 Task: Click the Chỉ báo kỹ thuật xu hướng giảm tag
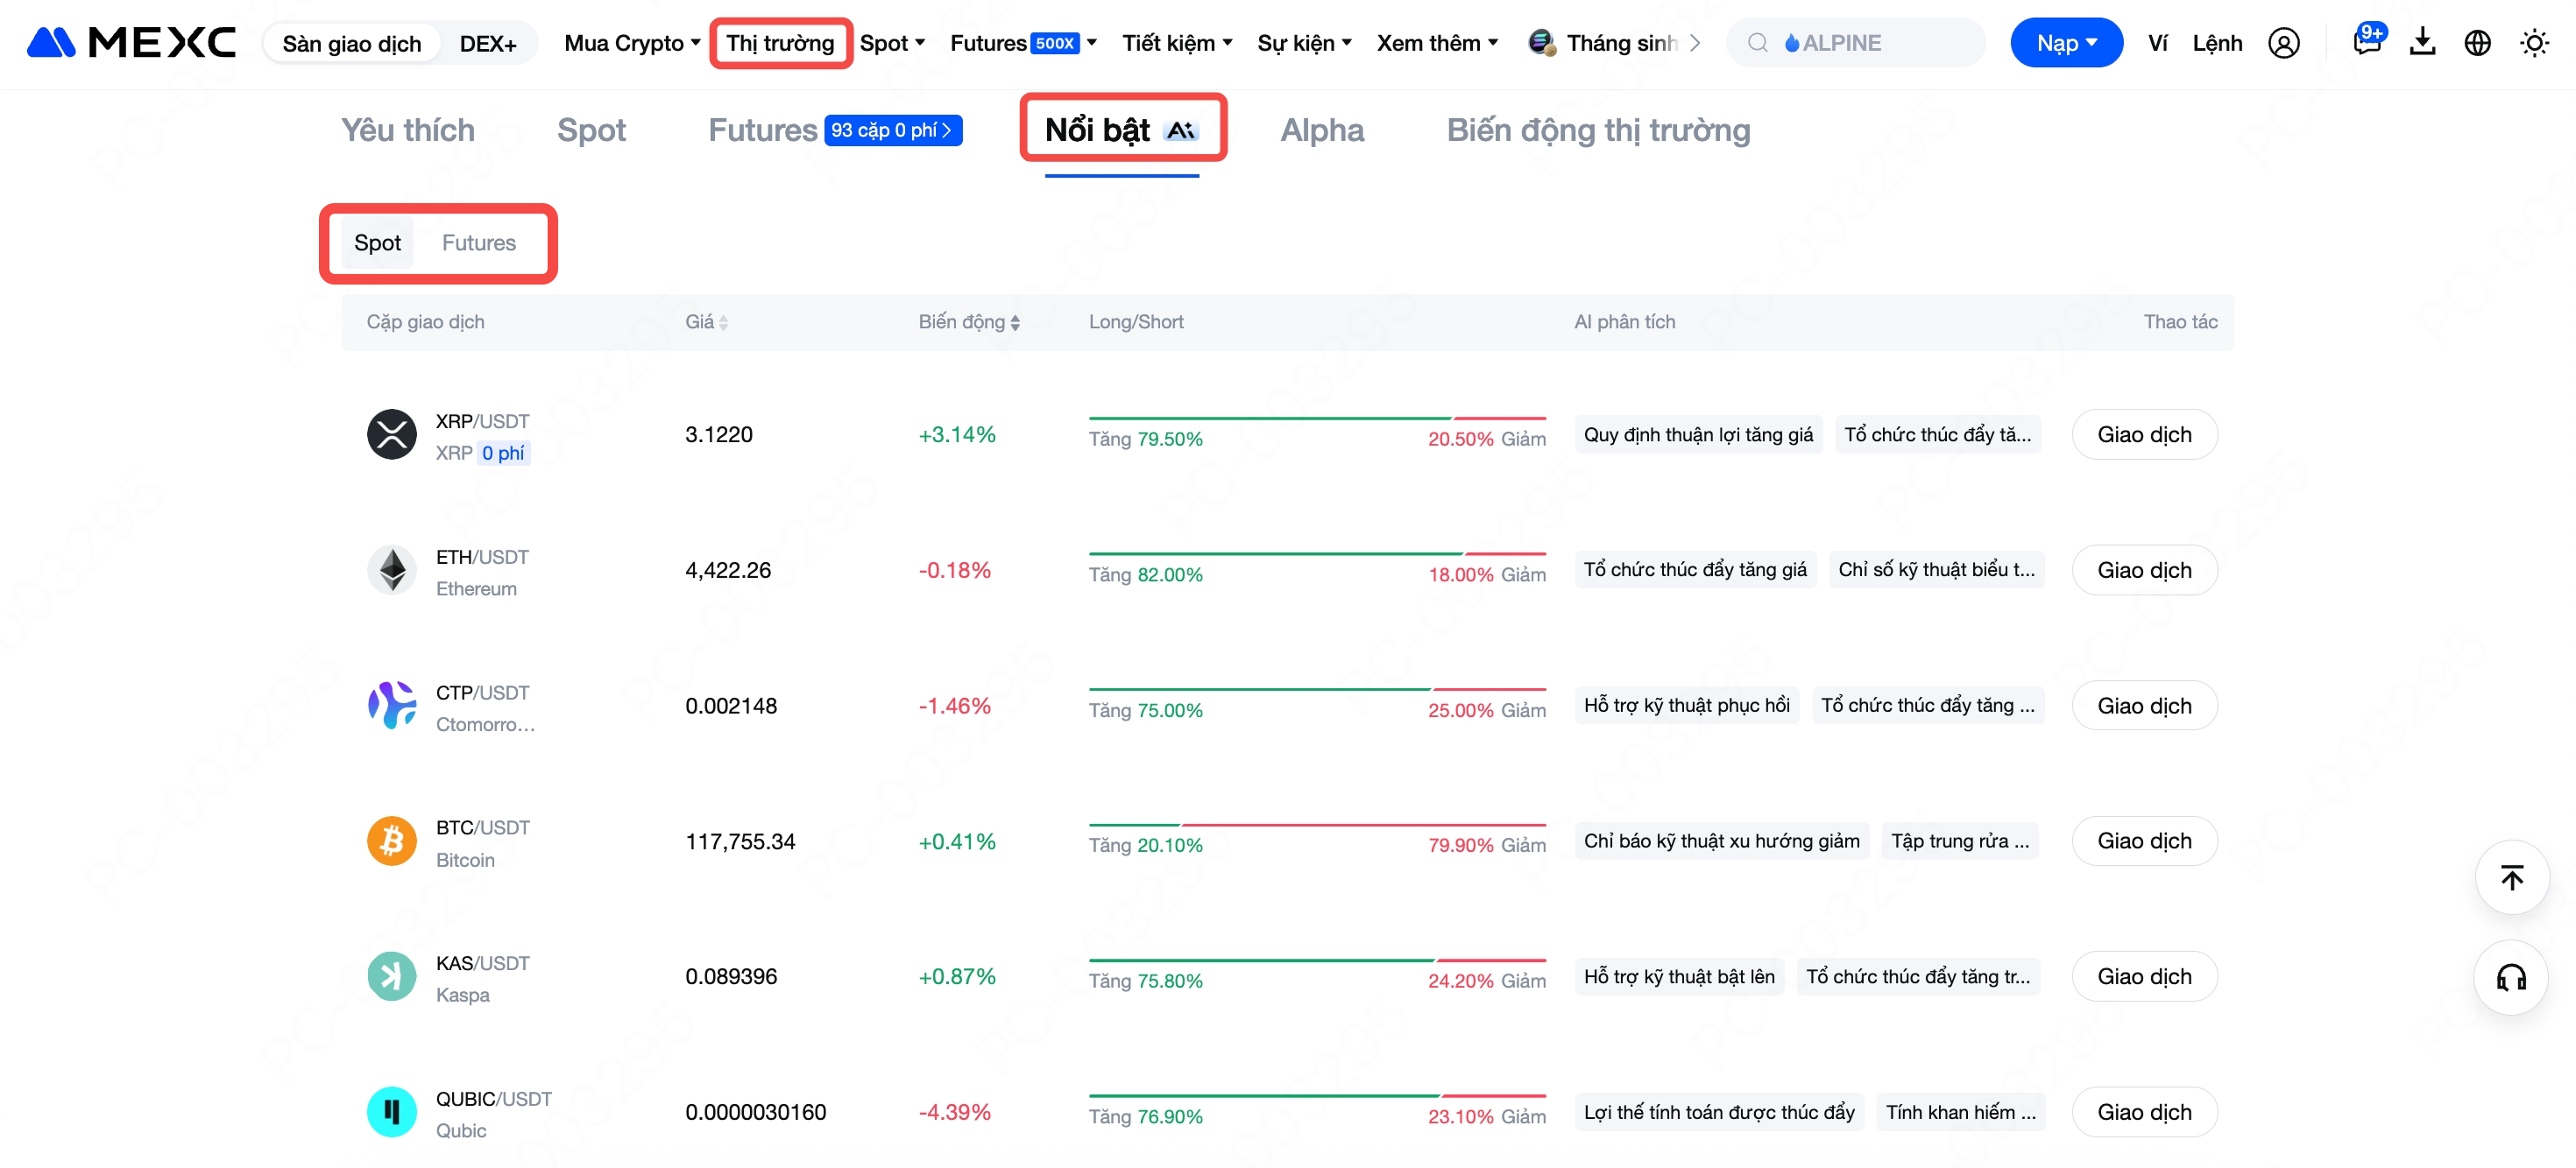(x=1720, y=841)
